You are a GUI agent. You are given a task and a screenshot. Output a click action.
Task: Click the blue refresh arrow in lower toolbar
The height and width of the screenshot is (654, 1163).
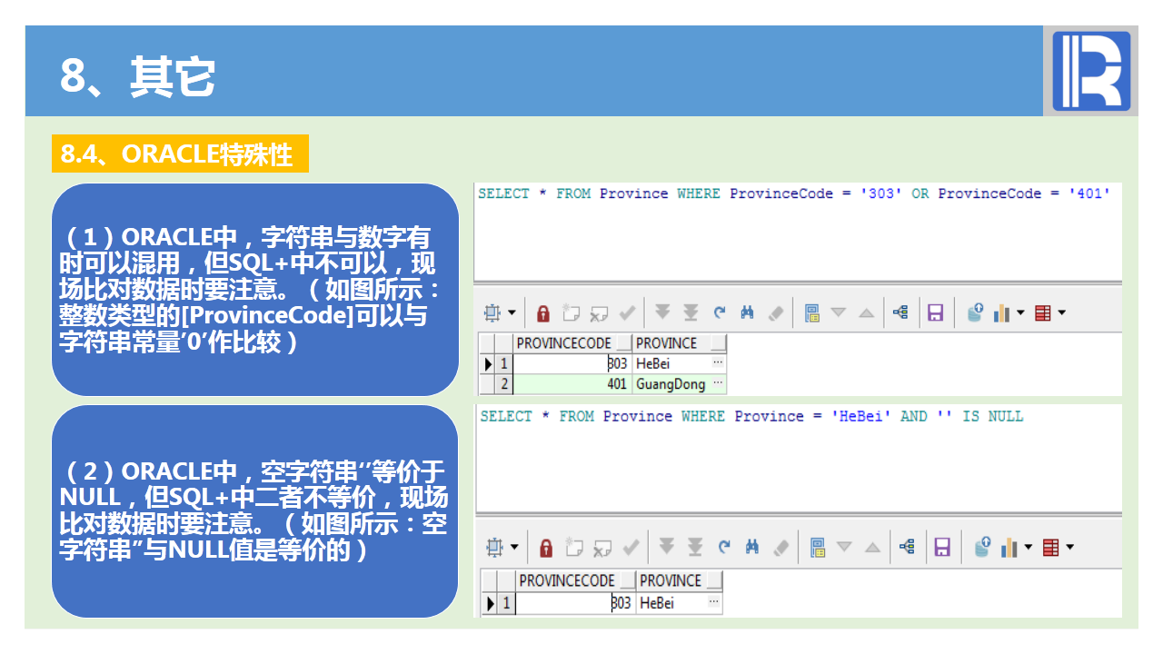tap(724, 547)
